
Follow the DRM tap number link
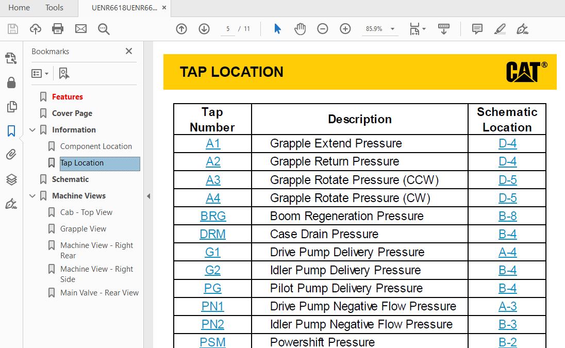(212, 234)
